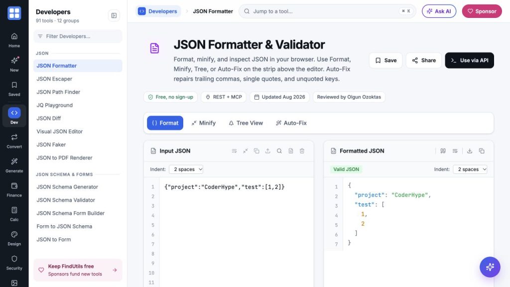Click the FindUtils logo icon

tap(14, 13)
